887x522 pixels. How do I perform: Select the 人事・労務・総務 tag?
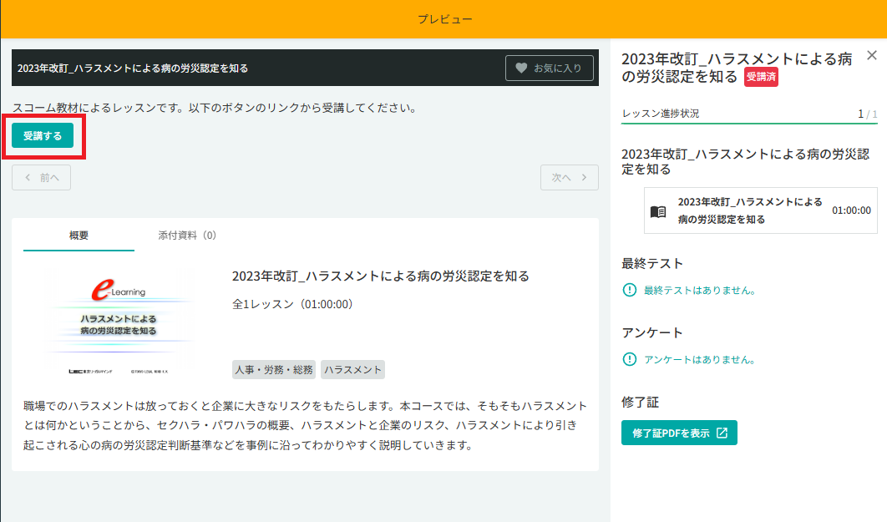pos(274,370)
